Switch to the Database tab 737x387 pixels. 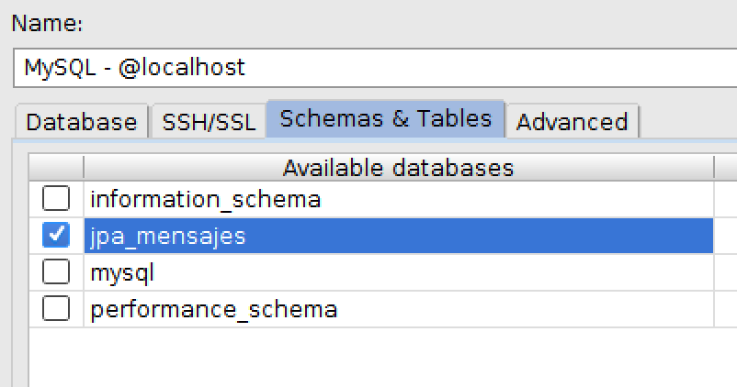pyautogui.click(x=82, y=122)
